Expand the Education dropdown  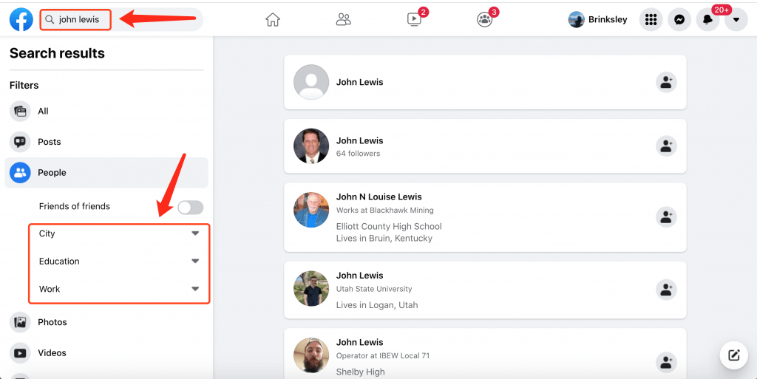coord(119,262)
